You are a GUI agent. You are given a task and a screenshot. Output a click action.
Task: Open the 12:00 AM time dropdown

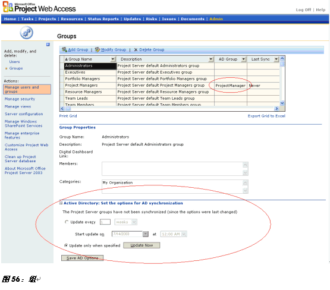[x=184, y=234]
